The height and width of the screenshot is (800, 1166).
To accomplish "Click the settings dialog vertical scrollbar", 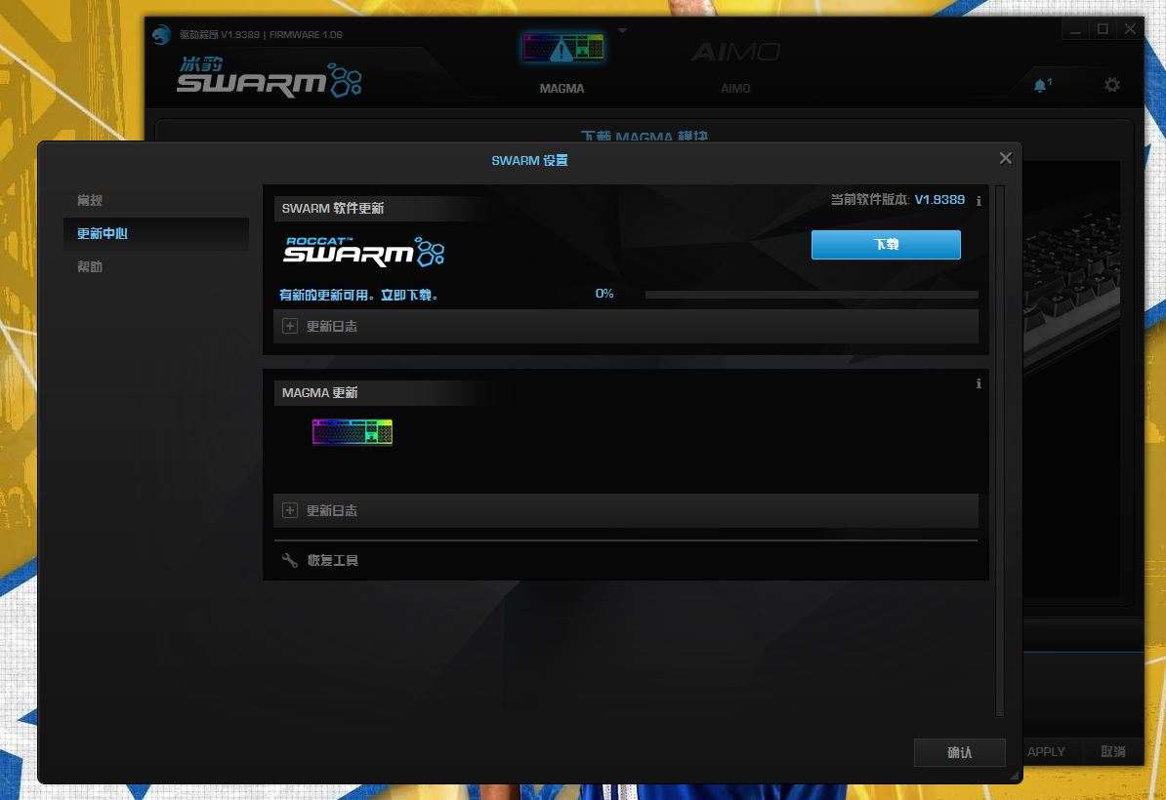I will pos(999,450).
